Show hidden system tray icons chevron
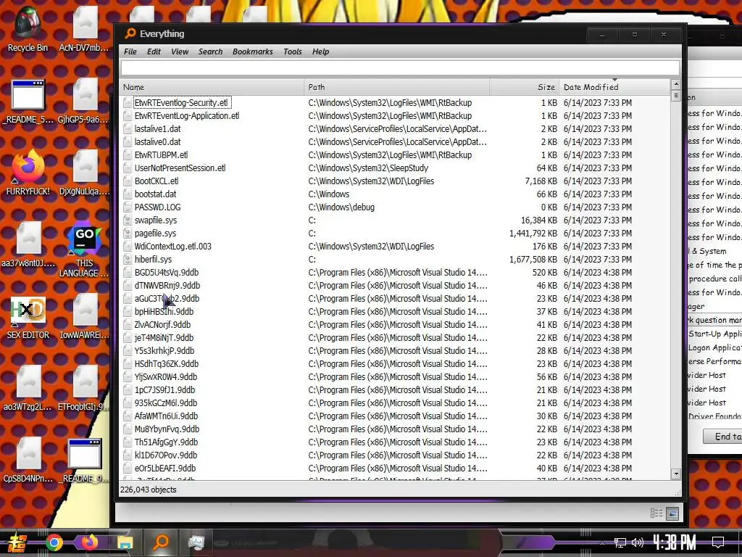Viewport: 742px width, 557px height. [602, 543]
